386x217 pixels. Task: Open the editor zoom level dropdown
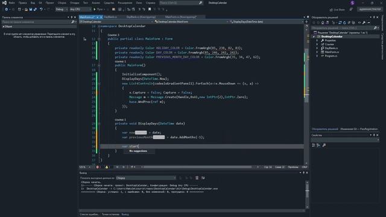85,167
